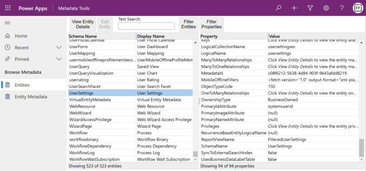Click the entity list scroll up arrow
The width and height of the screenshot is (366, 171).
(195, 42)
